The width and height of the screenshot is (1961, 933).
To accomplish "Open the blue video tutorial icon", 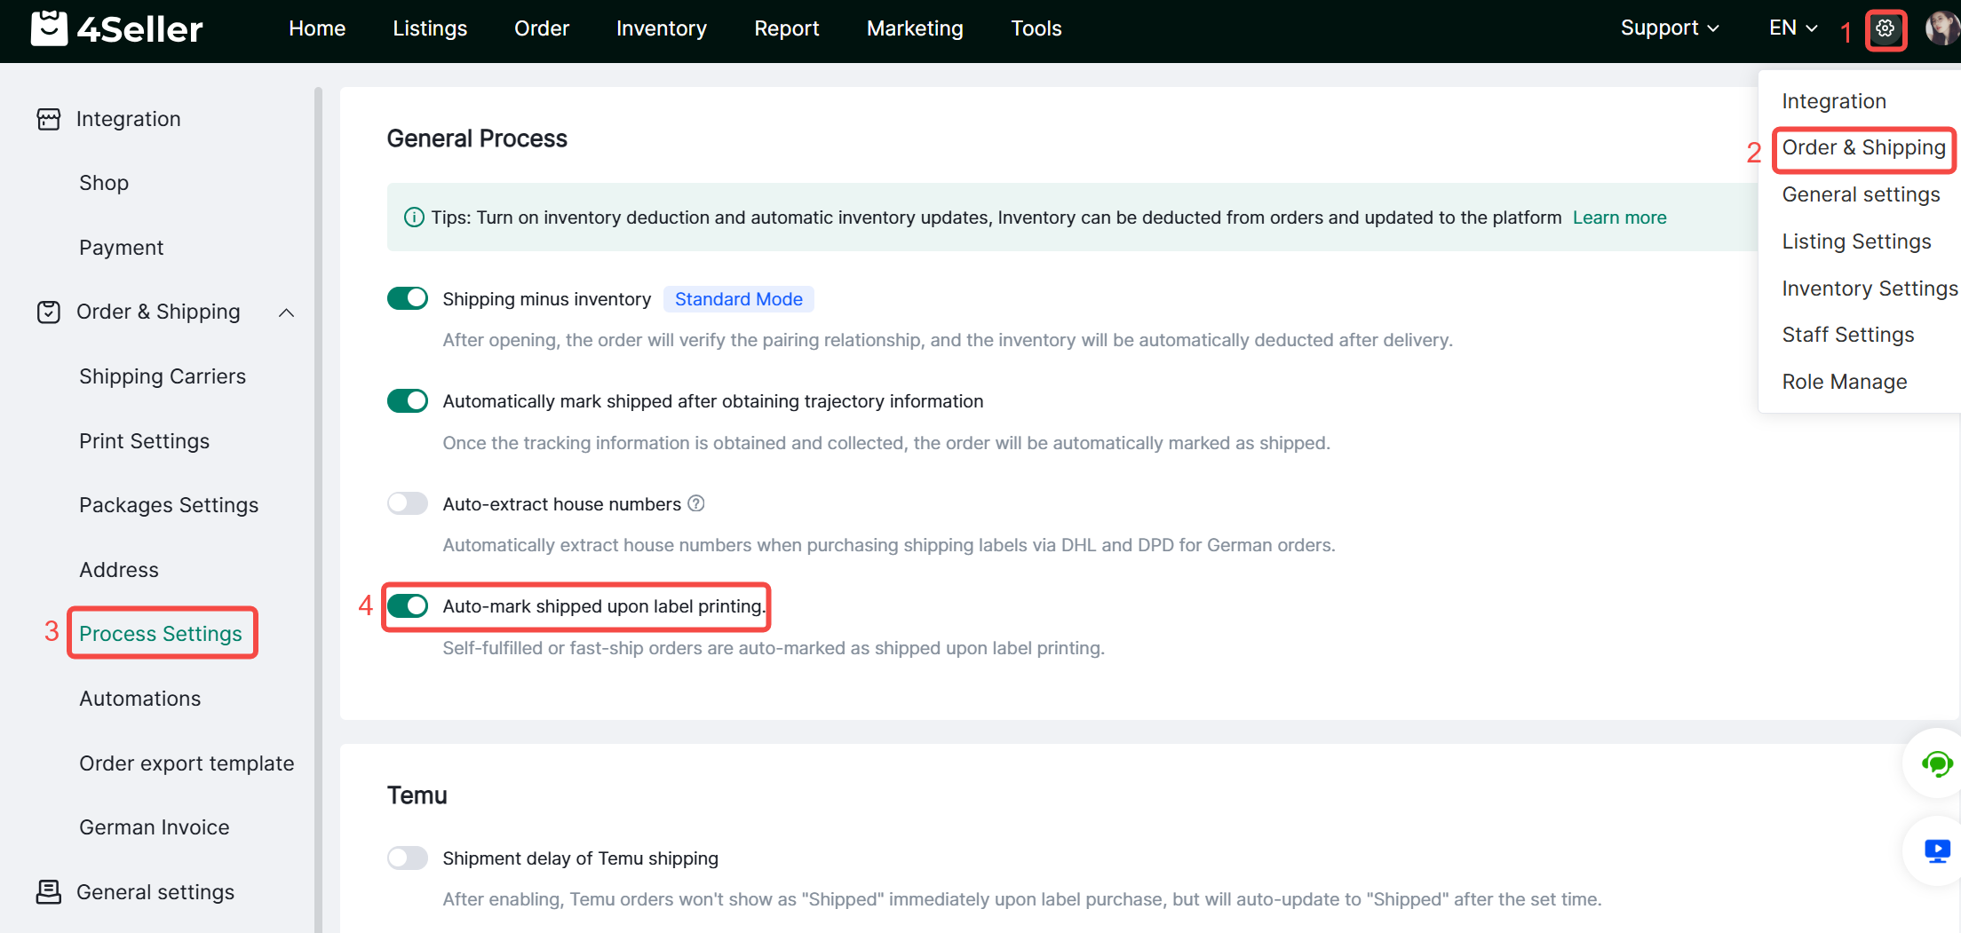I will click(1936, 850).
